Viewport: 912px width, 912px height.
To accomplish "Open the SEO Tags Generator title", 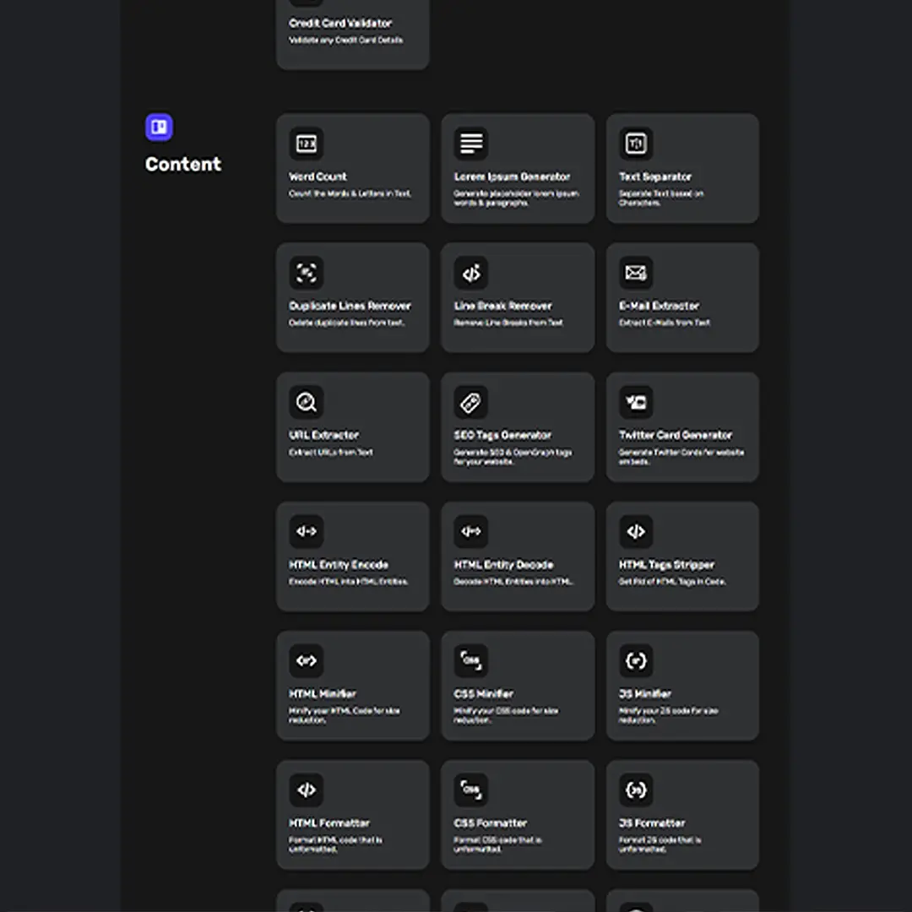I will (x=502, y=435).
